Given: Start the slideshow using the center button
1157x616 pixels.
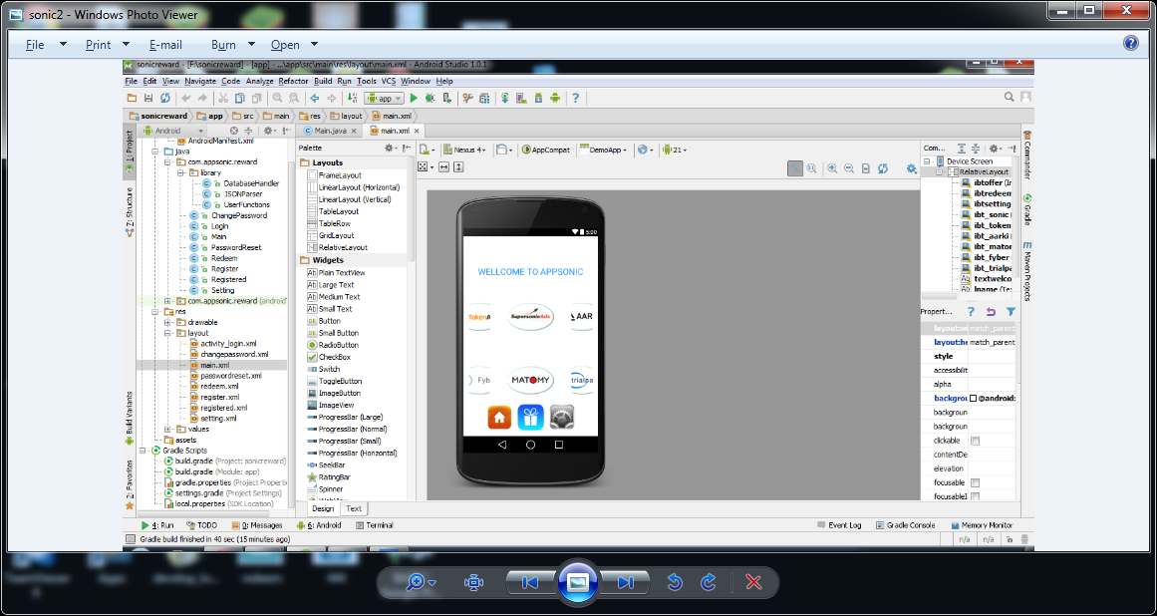Looking at the screenshot, I should click(577, 582).
